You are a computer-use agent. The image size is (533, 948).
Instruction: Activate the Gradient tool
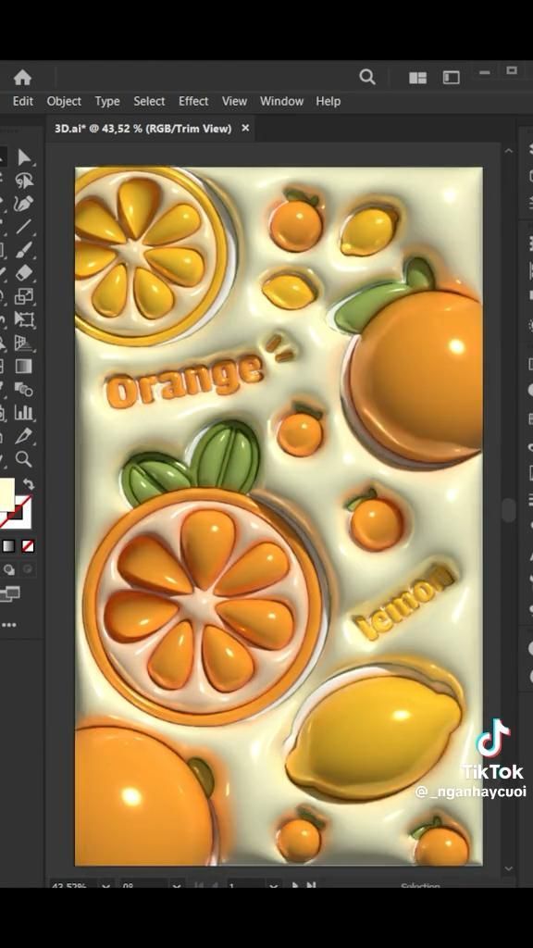(23, 367)
